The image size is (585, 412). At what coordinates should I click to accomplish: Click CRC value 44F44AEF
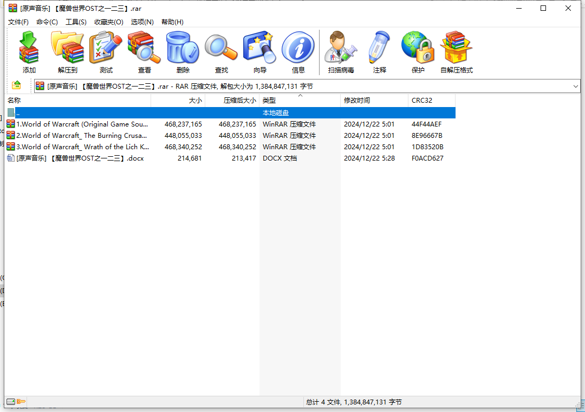click(x=426, y=124)
